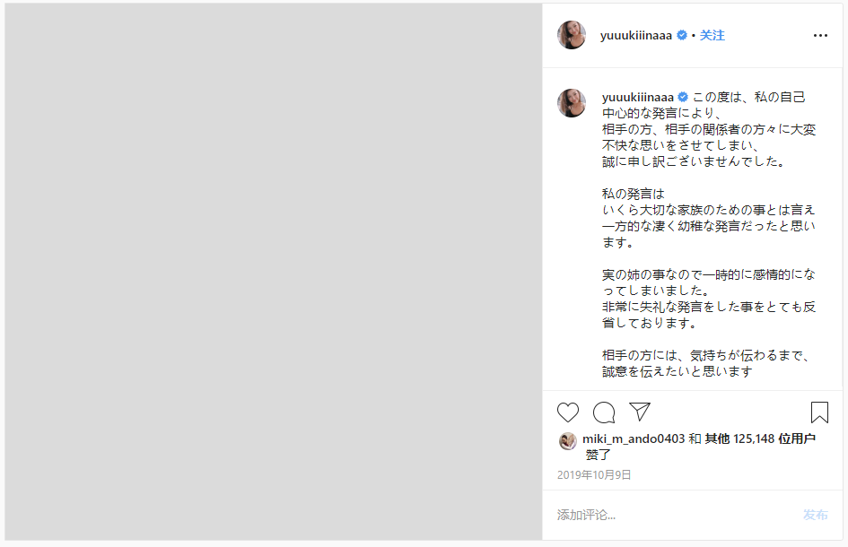Image resolution: width=848 pixels, height=547 pixels.
Task: Open the comment bubble icon
Action: click(604, 412)
